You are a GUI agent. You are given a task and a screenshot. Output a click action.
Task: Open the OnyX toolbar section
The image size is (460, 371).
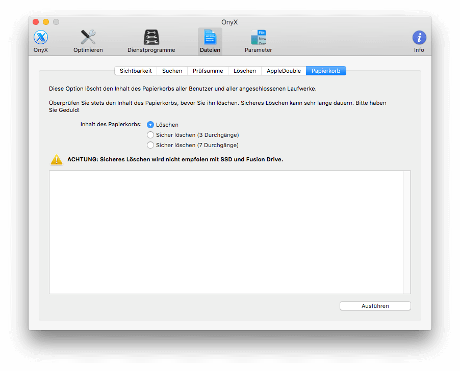point(40,41)
